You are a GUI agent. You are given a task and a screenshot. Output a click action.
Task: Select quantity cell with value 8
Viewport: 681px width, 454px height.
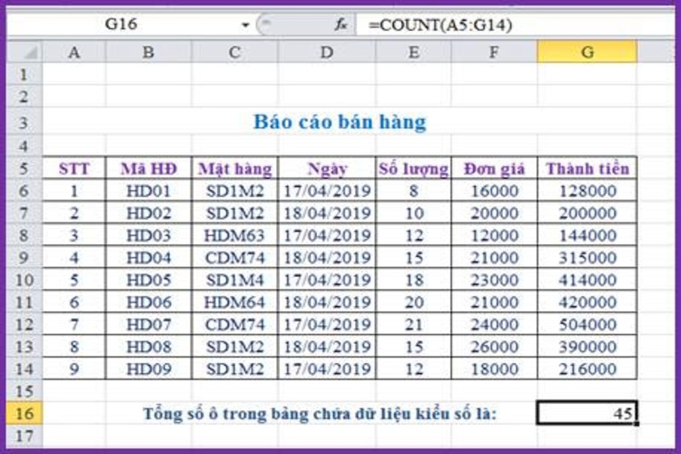413,191
